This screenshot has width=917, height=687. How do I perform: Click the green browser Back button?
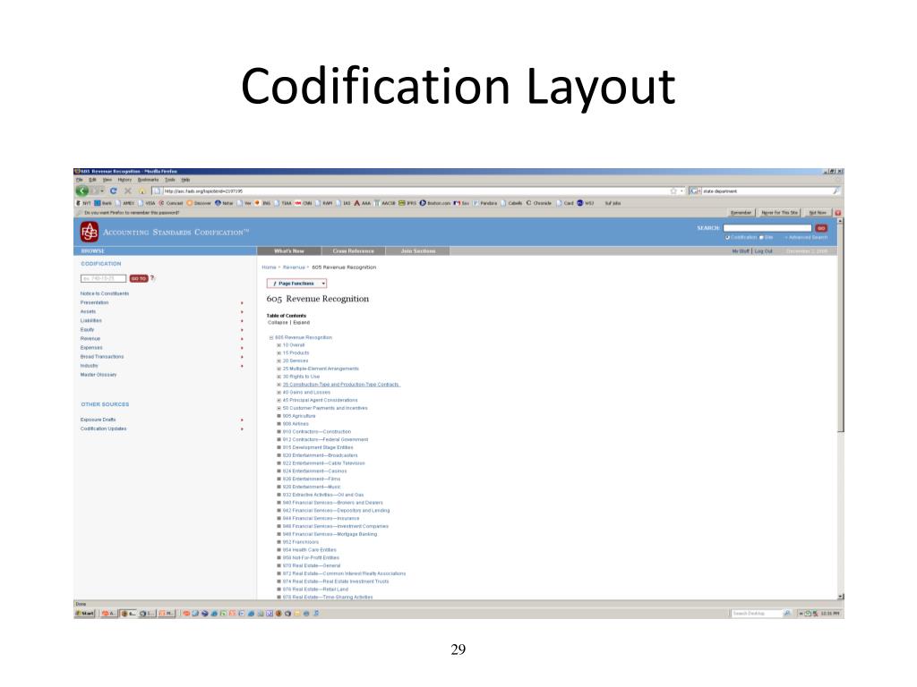coord(81,191)
